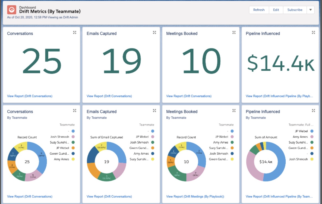Screen dimensions: 322x204
Task: Click JP Webel orange swatch in Conversations legend
Action: tap(73, 148)
